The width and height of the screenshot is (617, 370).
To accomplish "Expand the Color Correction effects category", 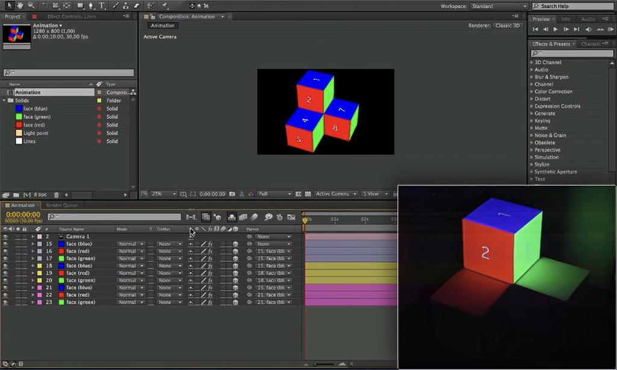I will [x=553, y=92].
